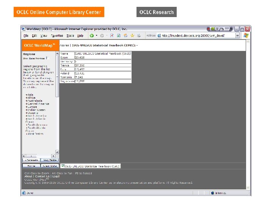Viewport: 273px width, 205px height.
Task: Click Internet Explorer icon in title bar
Action: coord(24,29)
